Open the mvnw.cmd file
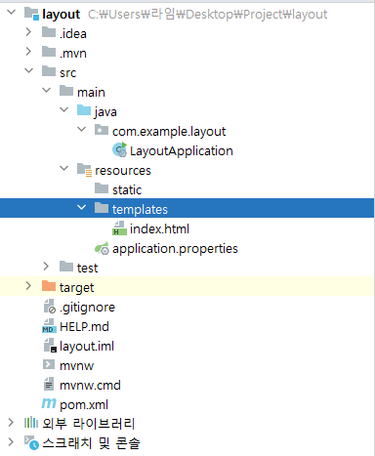Screen dimensions: 375x456 (90, 386)
